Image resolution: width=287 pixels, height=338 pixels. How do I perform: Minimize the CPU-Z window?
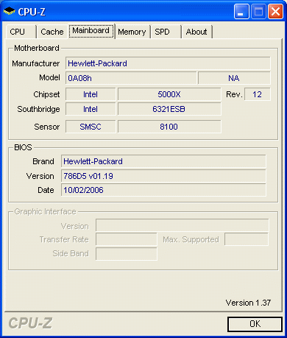(241, 11)
